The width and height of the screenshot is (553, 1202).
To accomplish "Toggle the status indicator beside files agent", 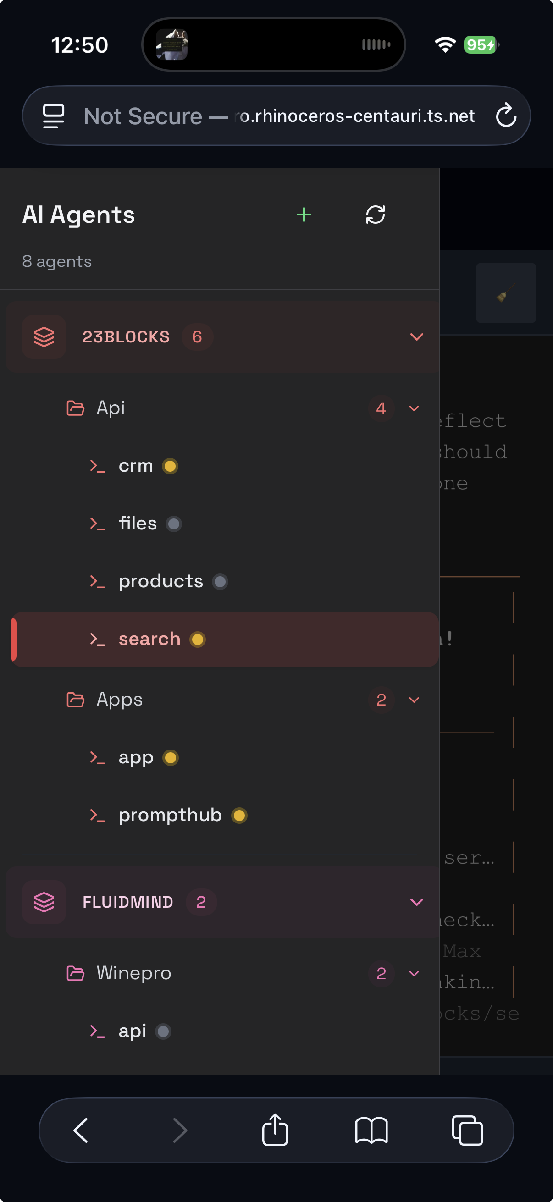I will 174,524.
